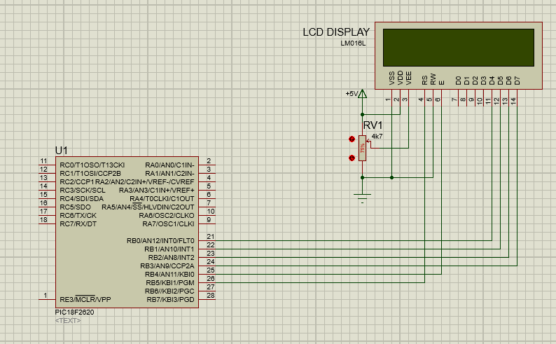Click the +5V terminal label text
Image resolution: width=556 pixels, height=344 pixels.
352,94
